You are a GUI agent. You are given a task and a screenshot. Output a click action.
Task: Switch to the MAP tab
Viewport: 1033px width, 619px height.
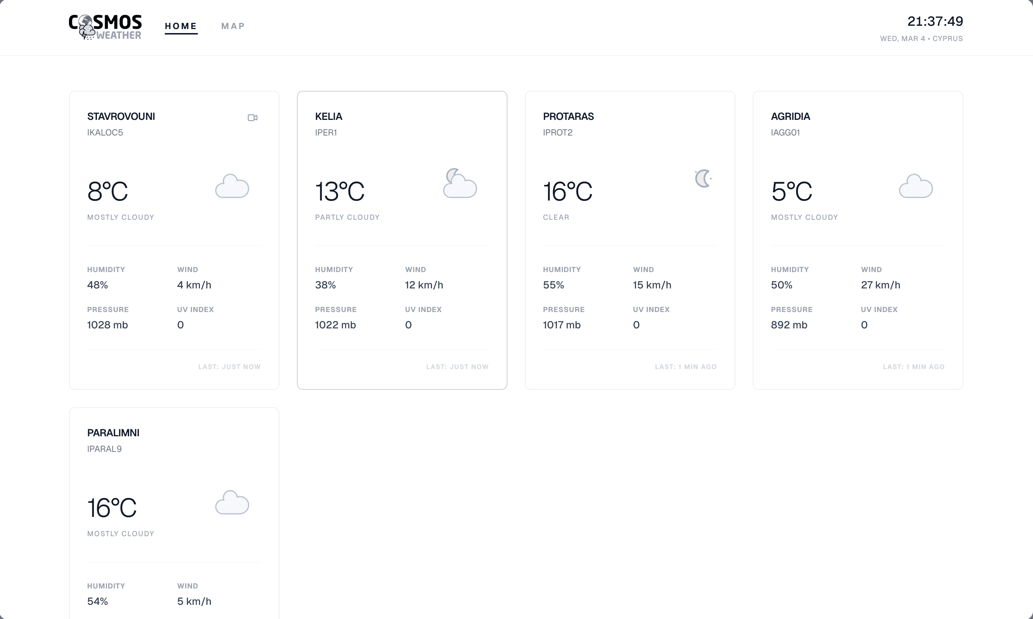click(x=233, y=26)
